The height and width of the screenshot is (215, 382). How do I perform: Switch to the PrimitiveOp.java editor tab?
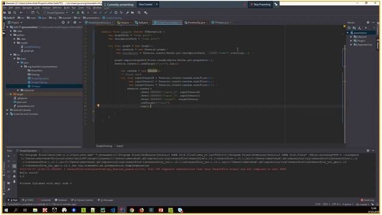tap(196, 23)
